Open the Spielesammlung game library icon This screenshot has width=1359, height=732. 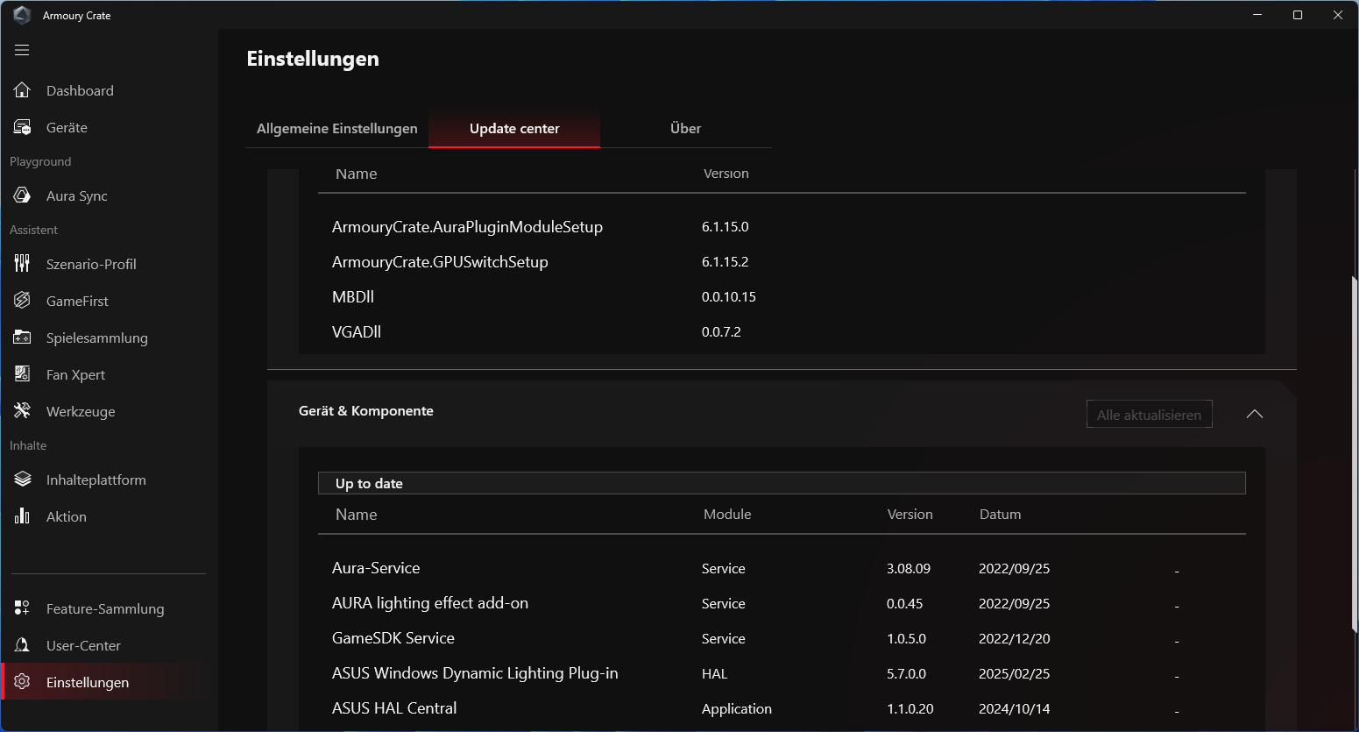[x=23, y=338]
